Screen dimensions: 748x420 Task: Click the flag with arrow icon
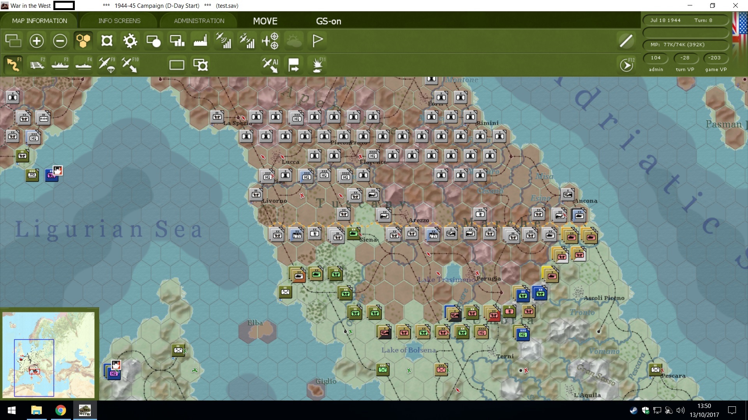coord(294,65)
